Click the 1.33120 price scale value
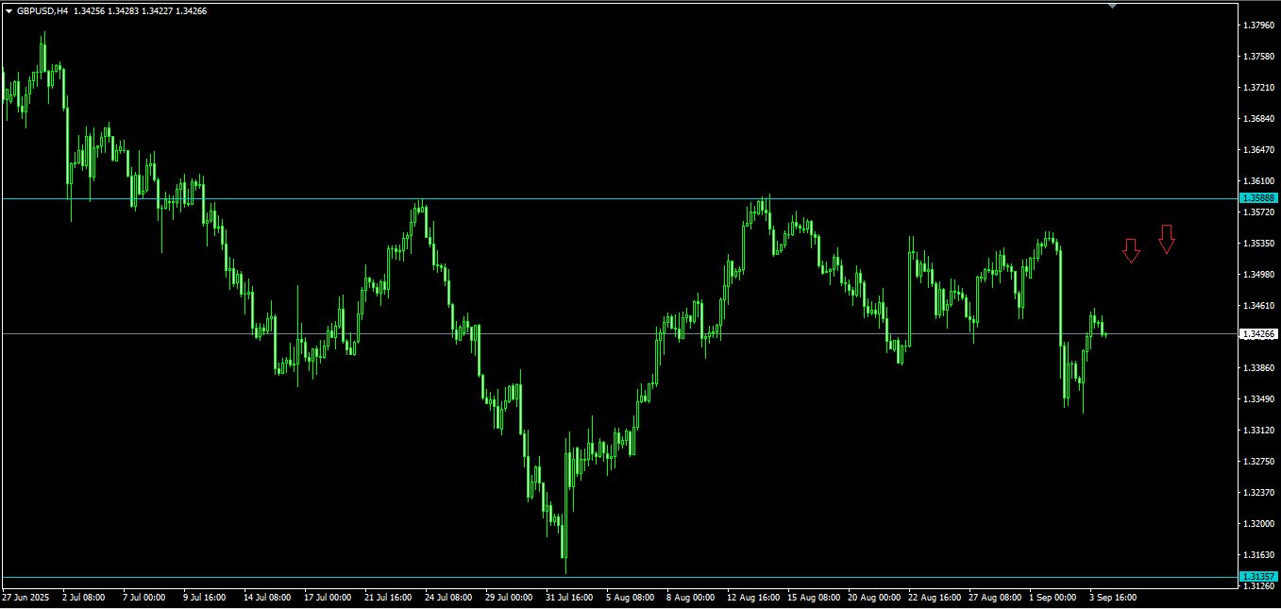Viewport: 1281px width, 609px height. coord(1261,431)
